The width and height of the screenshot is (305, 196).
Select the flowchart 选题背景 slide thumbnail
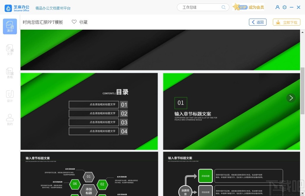pos(231,174)
